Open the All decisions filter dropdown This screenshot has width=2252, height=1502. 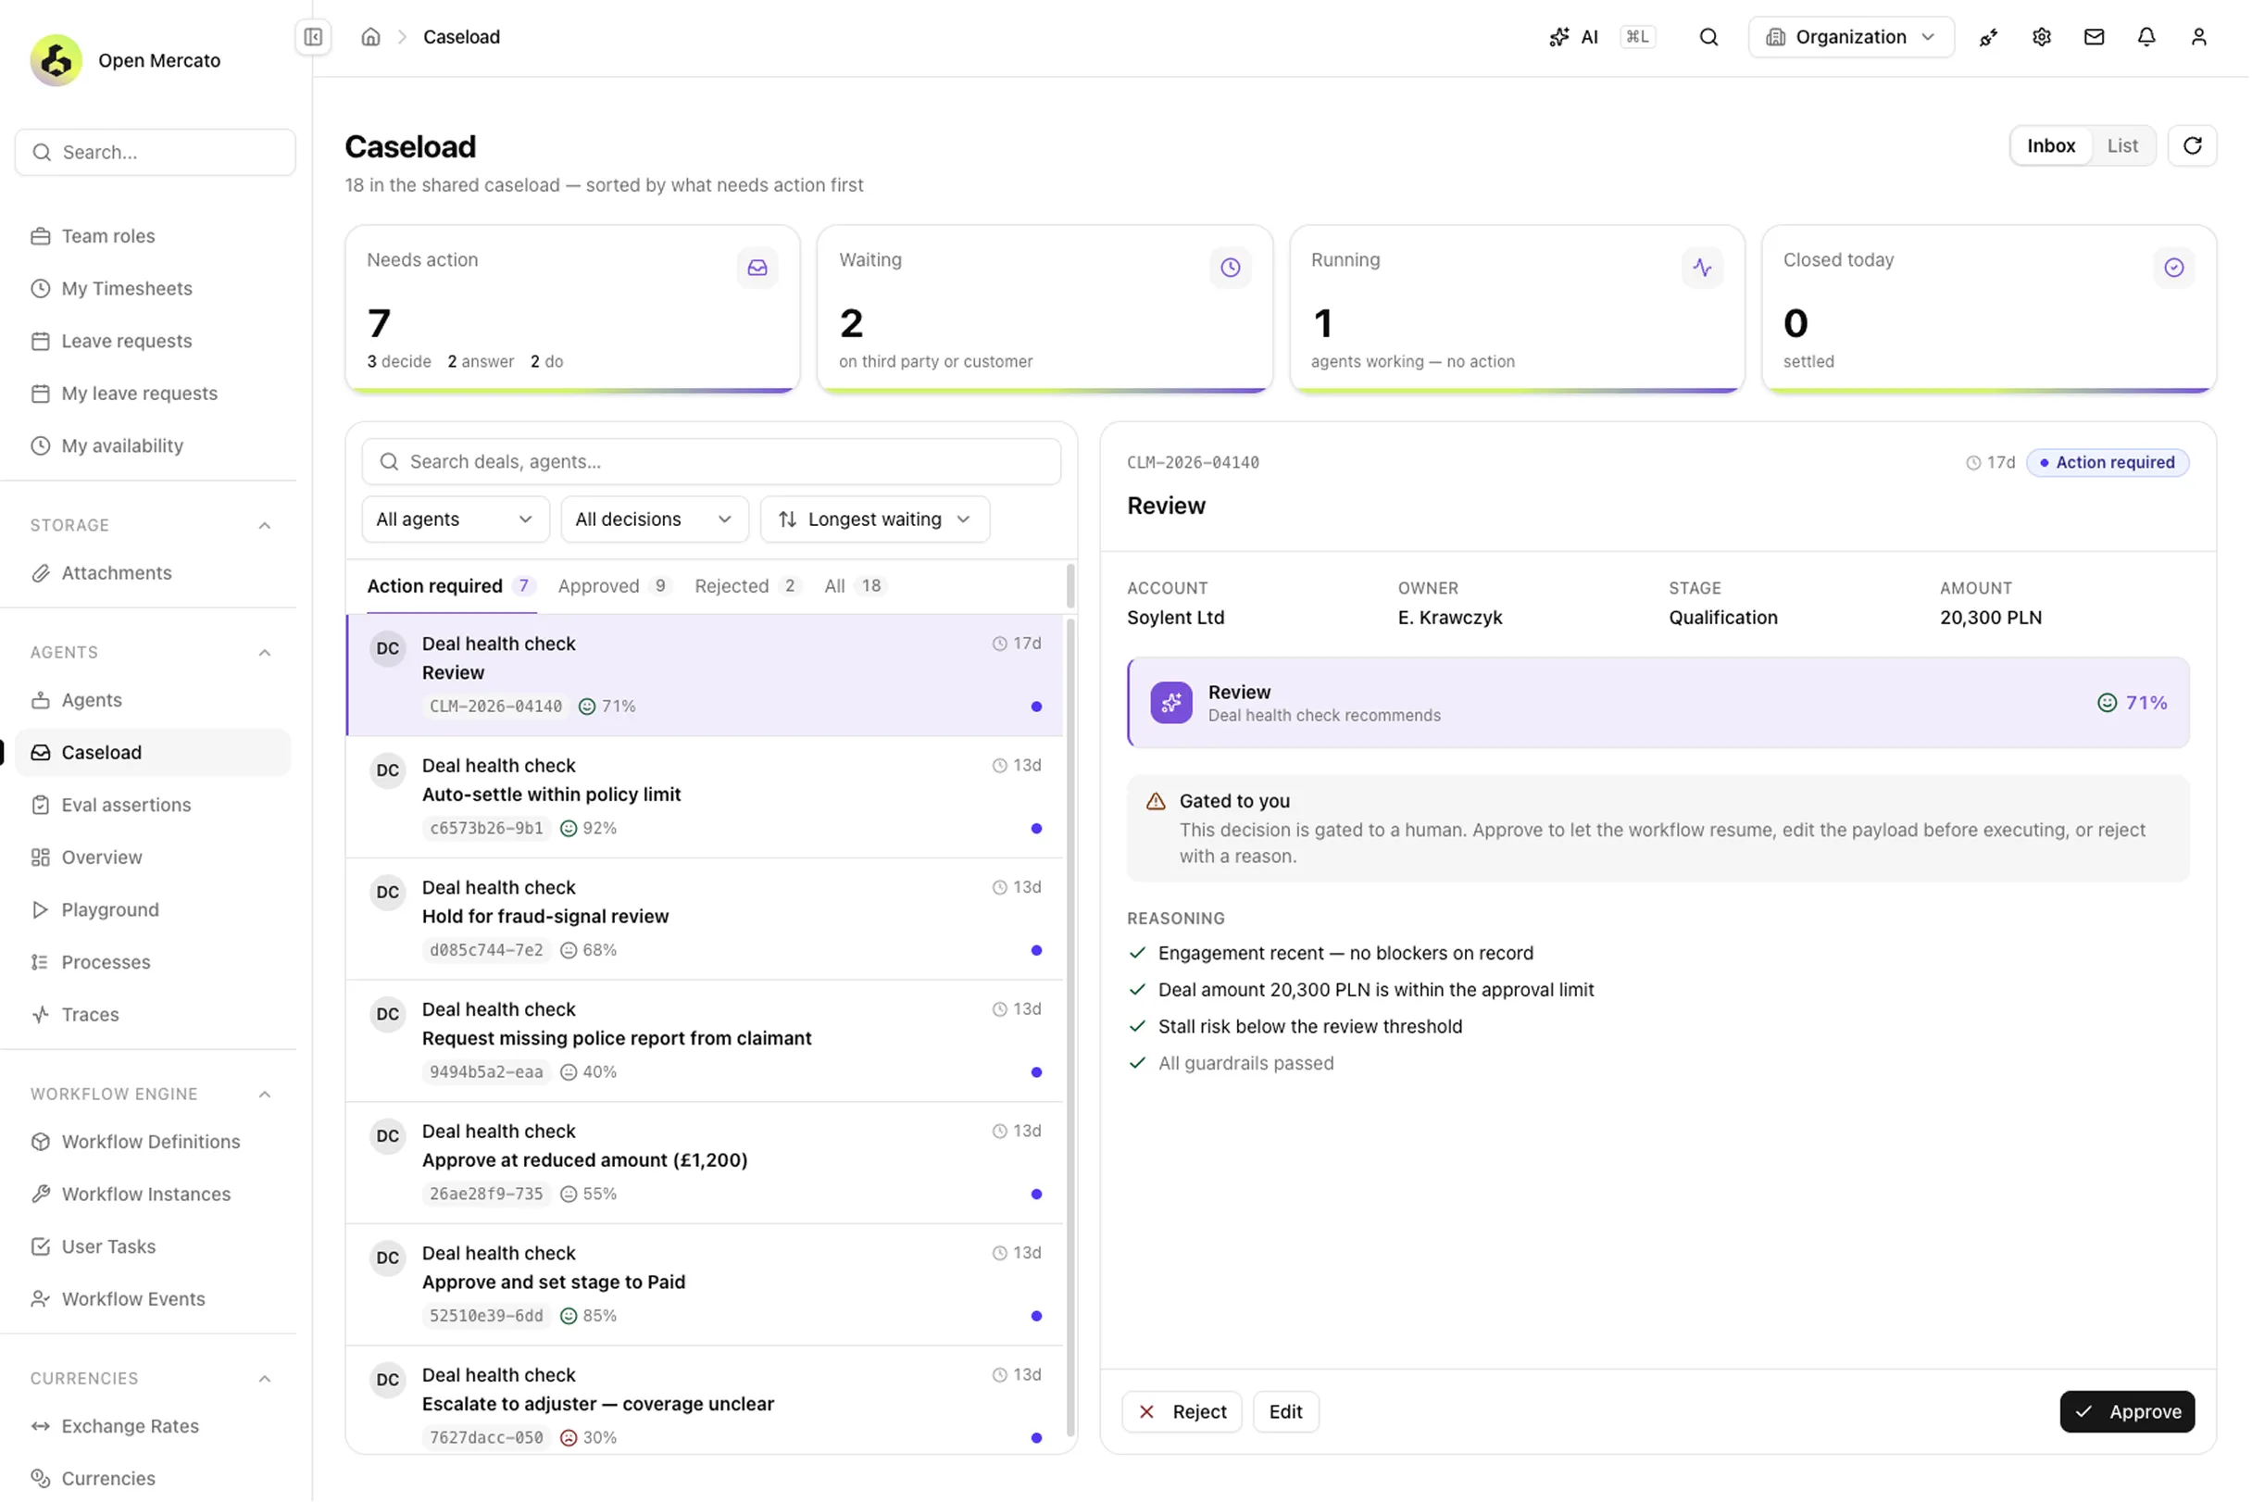coord(655,519)
